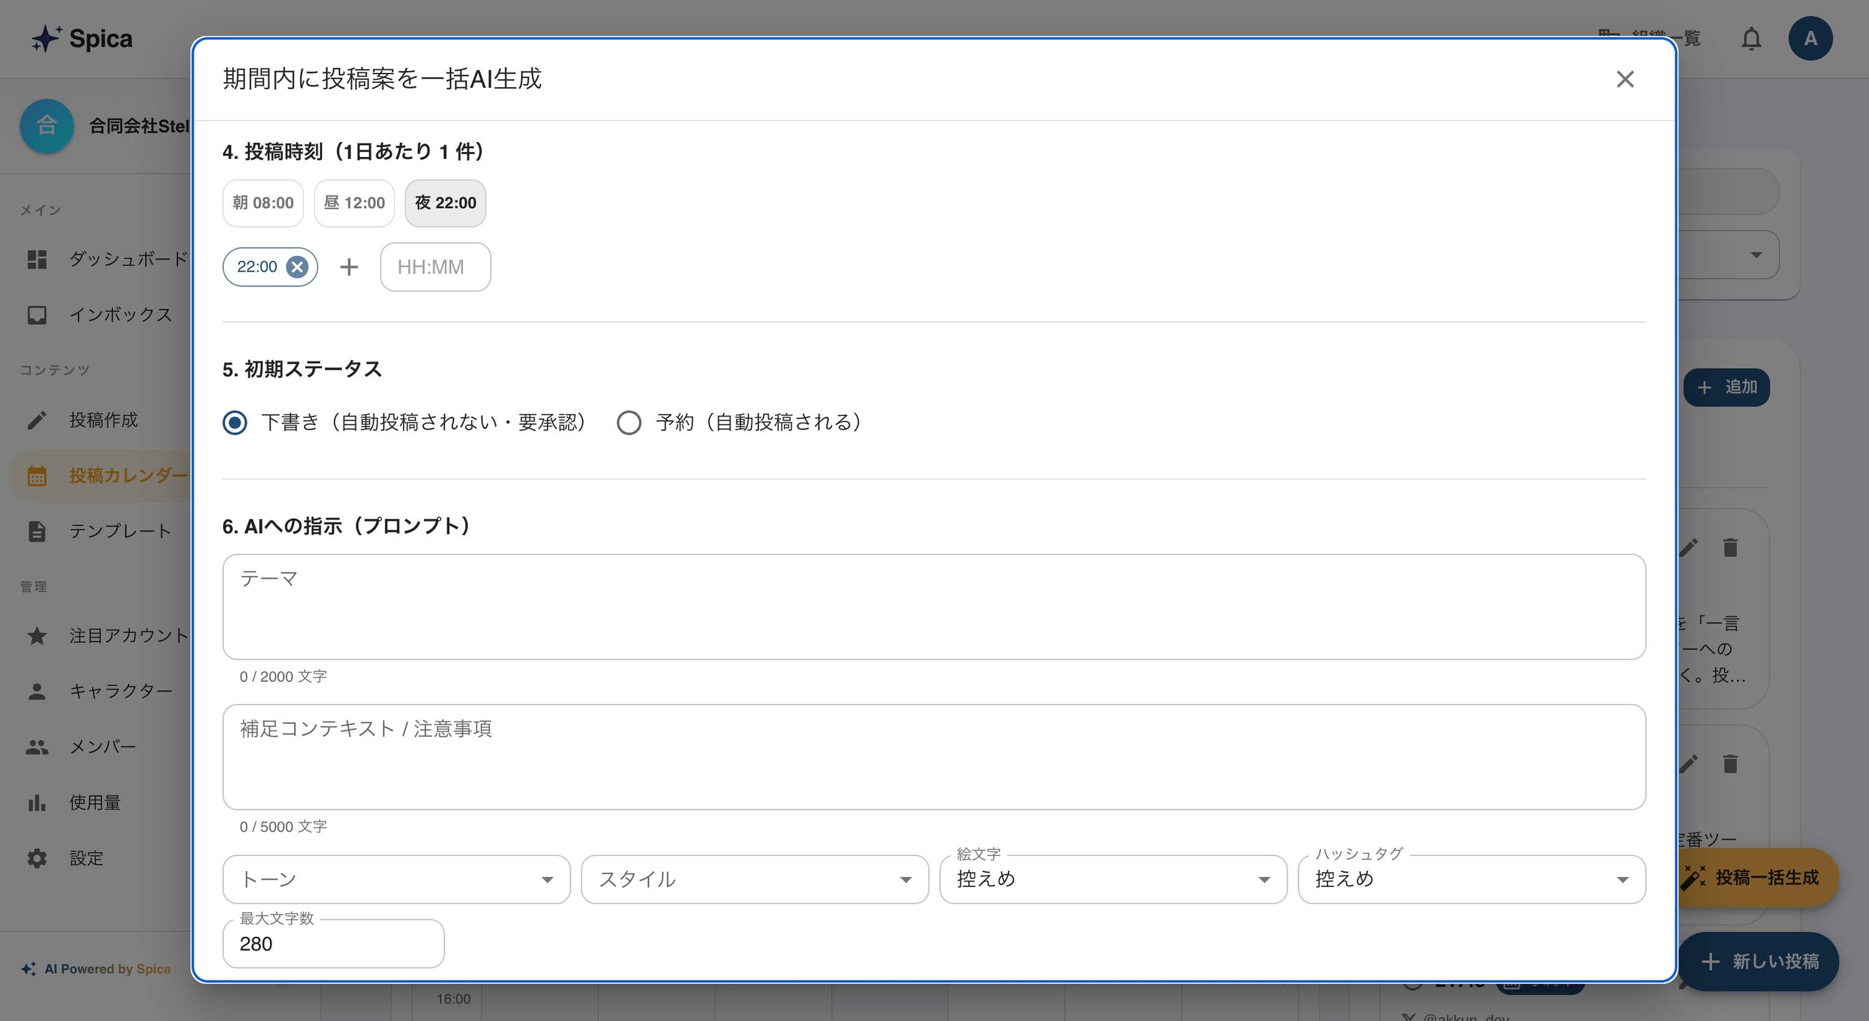Toggle the 夜 22:00 preset
This screenshot has height=1021, width=1869.
coord(445,203)
